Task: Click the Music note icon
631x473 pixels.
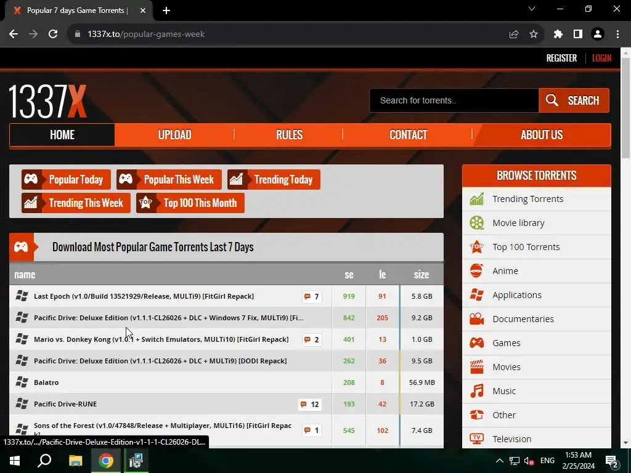Action: 476,391
